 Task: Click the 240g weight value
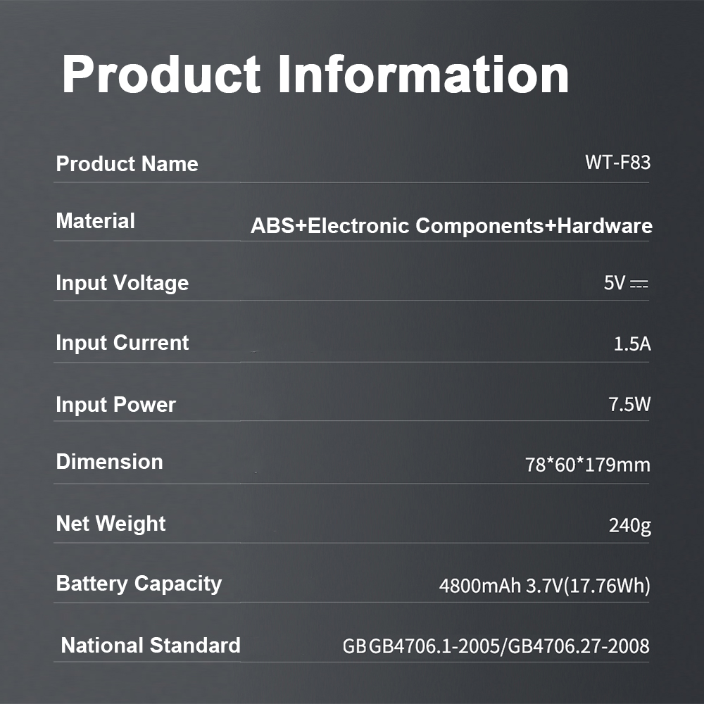point(629,526)
